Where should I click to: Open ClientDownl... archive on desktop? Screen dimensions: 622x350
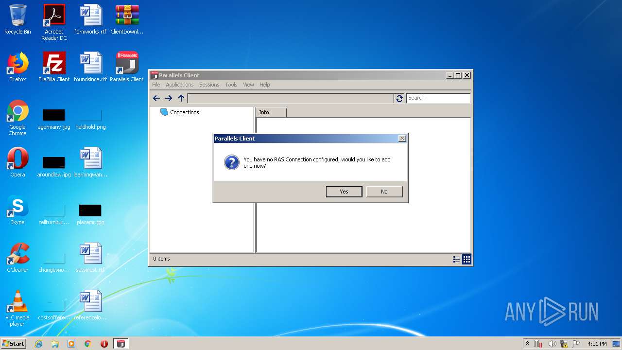click(x=127, y=19)
